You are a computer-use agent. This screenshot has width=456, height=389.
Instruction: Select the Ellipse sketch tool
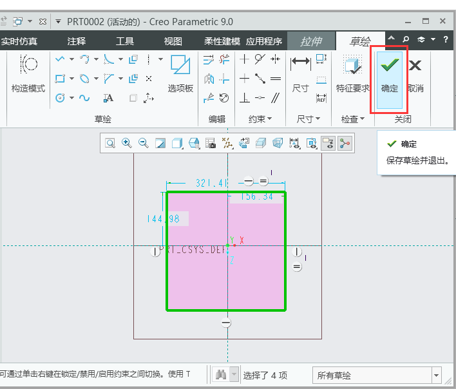(84, 79)
